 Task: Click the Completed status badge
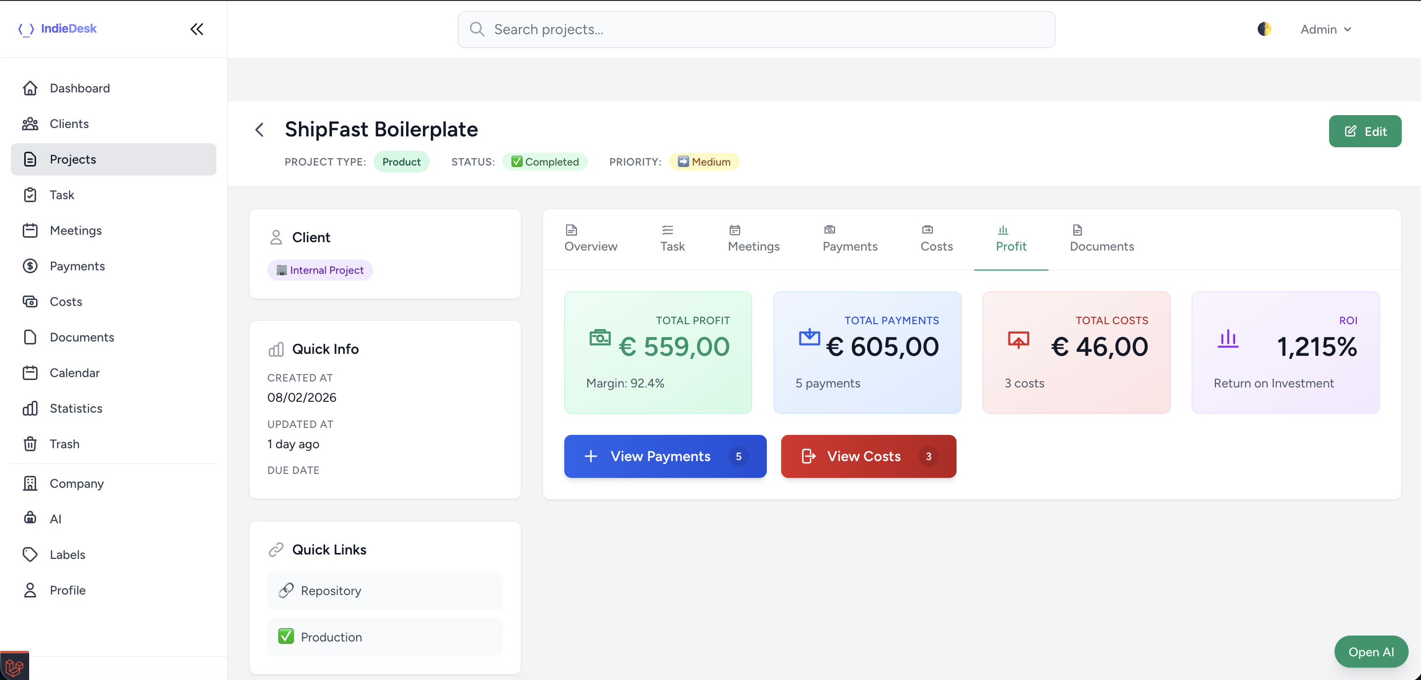tap(545, 162)
